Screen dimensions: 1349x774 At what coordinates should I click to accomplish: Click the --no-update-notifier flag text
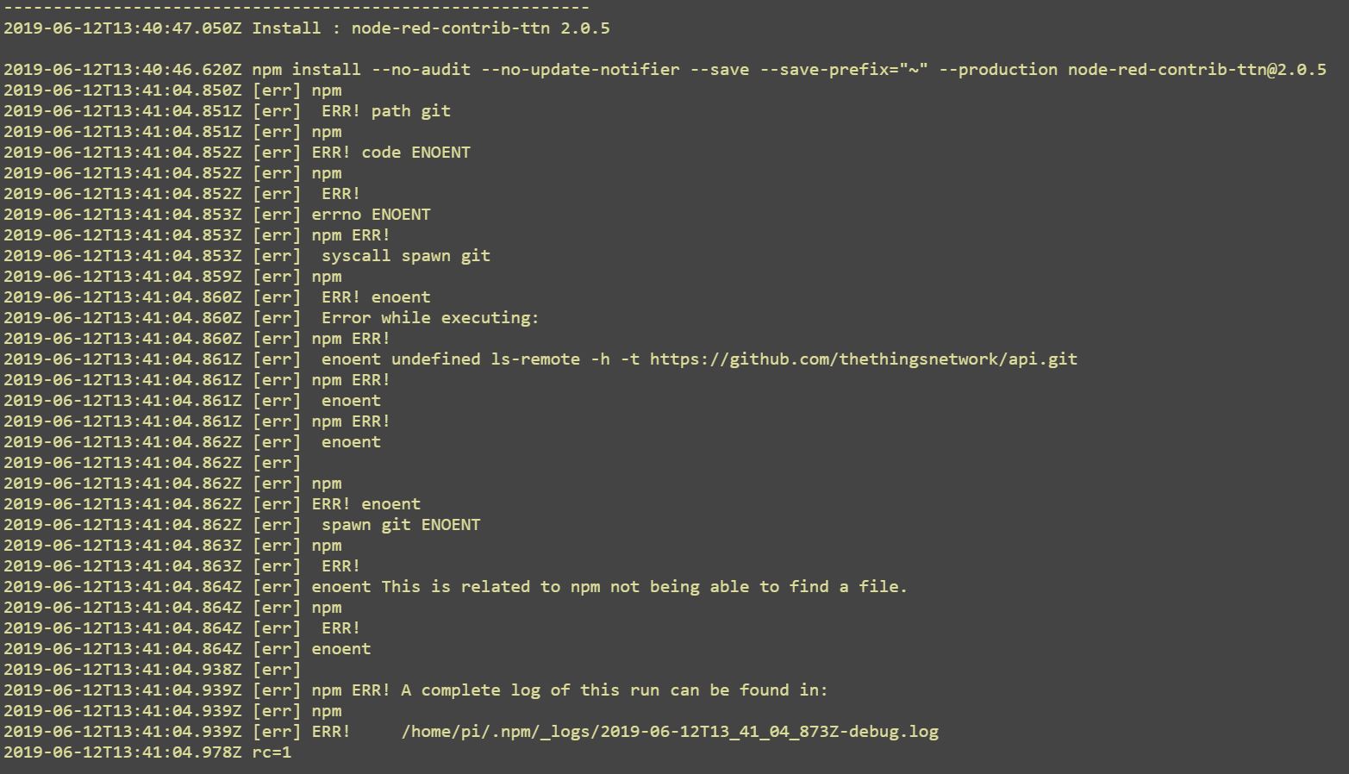point(580,70)
